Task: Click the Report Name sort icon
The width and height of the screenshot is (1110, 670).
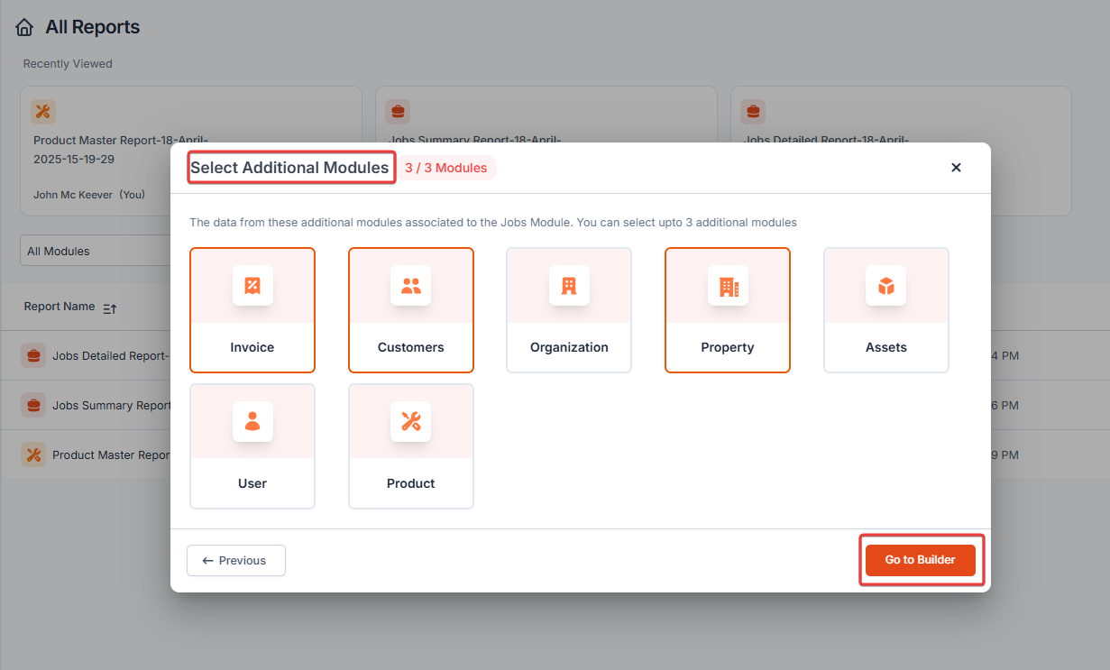Action: click(110, 308)
